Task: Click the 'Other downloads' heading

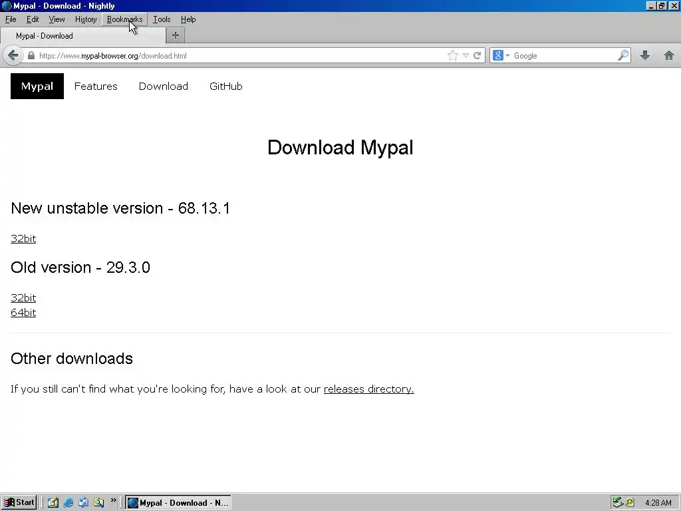Action: pyautogui.click(x=72, y=359)
